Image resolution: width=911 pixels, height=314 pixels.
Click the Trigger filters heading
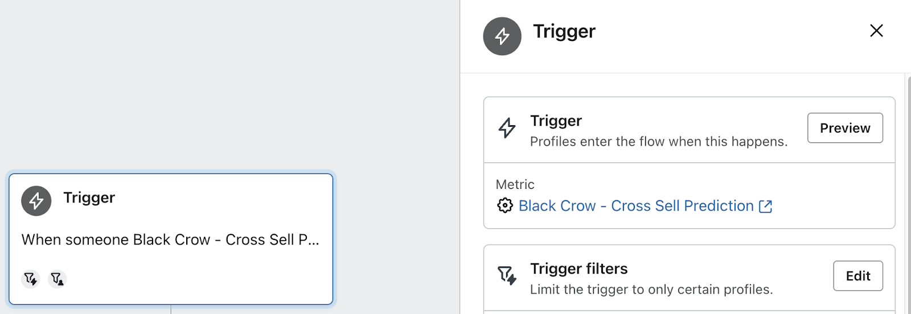579,268
